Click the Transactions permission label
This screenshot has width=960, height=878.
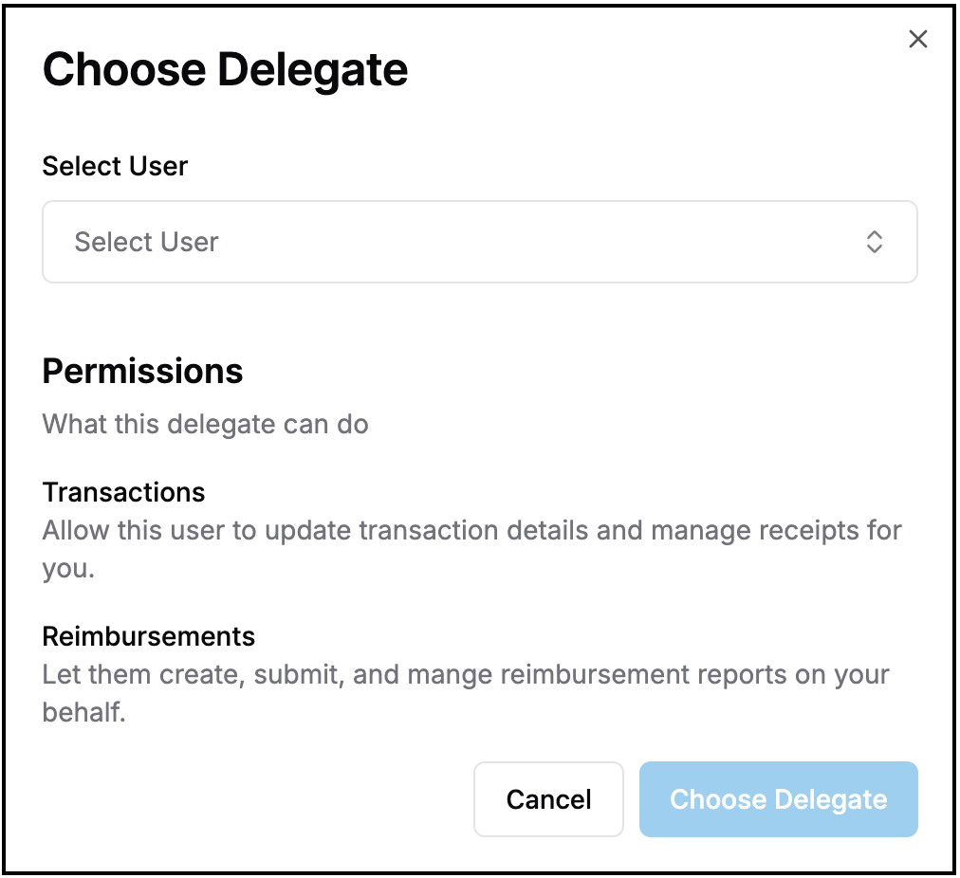[122, 492]
